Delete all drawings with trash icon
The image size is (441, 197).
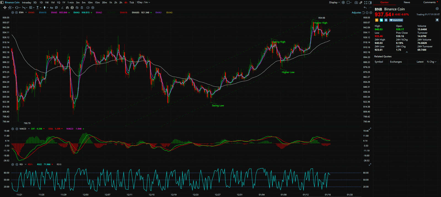point(82,8)
